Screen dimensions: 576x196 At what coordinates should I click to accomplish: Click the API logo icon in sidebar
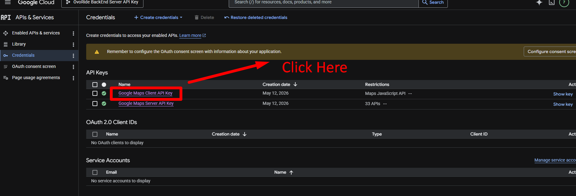click(6, 17)
